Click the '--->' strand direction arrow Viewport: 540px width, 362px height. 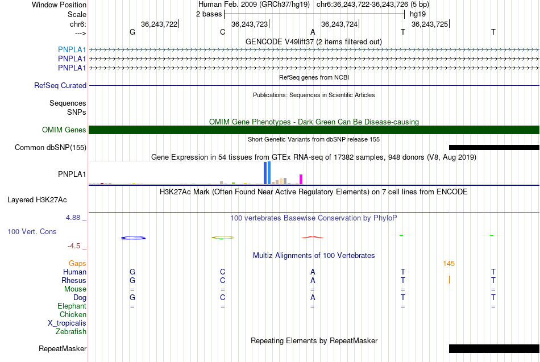tap(80, 33)
